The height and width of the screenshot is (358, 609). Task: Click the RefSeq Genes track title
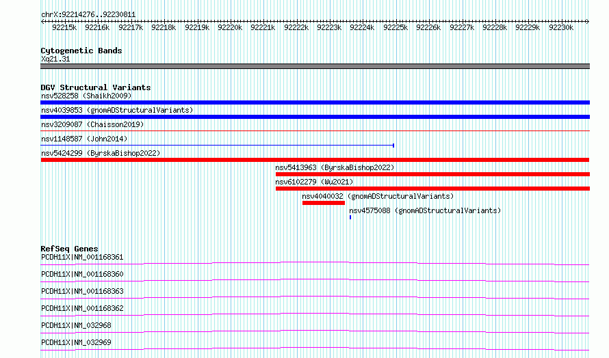pos(69,249)
